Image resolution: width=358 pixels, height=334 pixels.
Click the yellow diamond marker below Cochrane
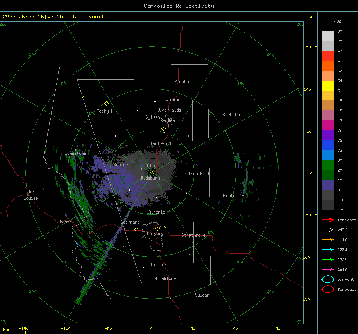(136, 229)
